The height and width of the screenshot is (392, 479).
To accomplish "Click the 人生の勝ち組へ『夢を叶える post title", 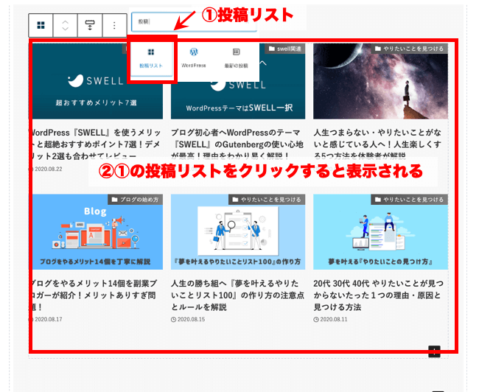I will click(237, 295).
